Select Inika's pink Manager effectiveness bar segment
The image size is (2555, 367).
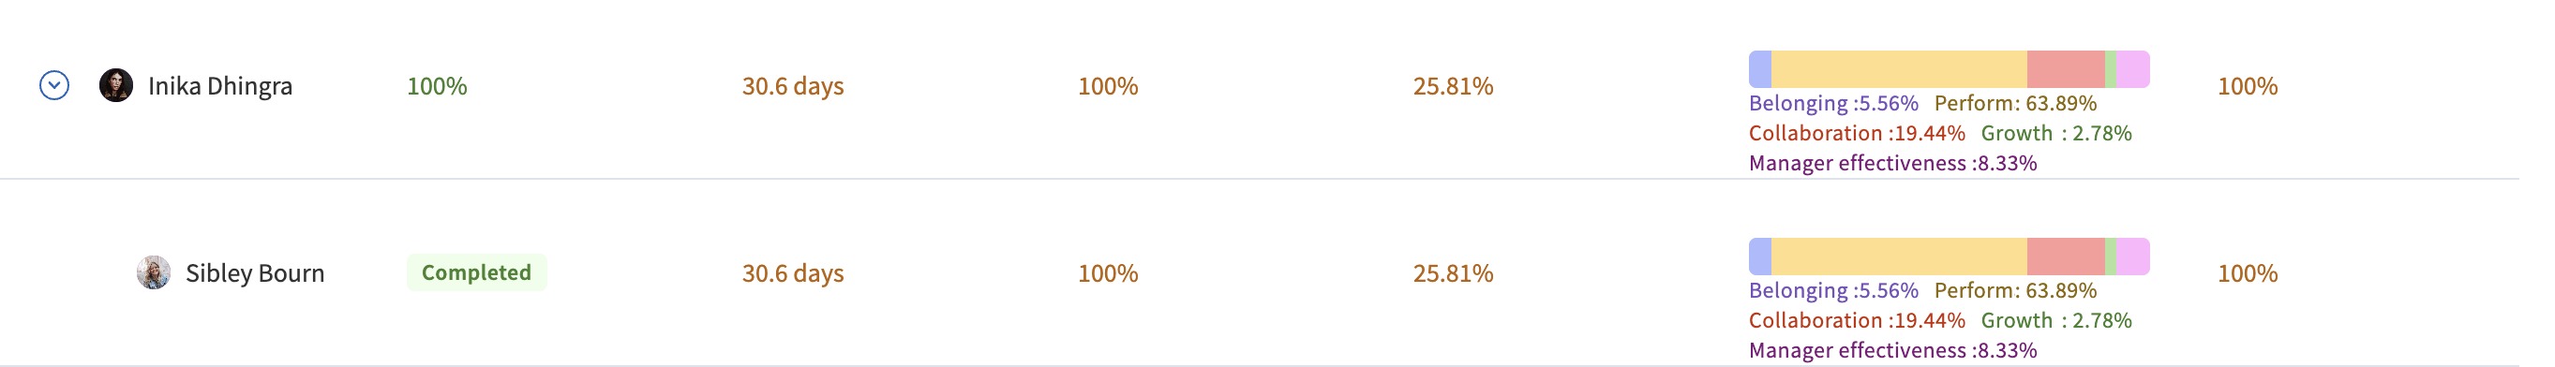[x=2132, y=69]
